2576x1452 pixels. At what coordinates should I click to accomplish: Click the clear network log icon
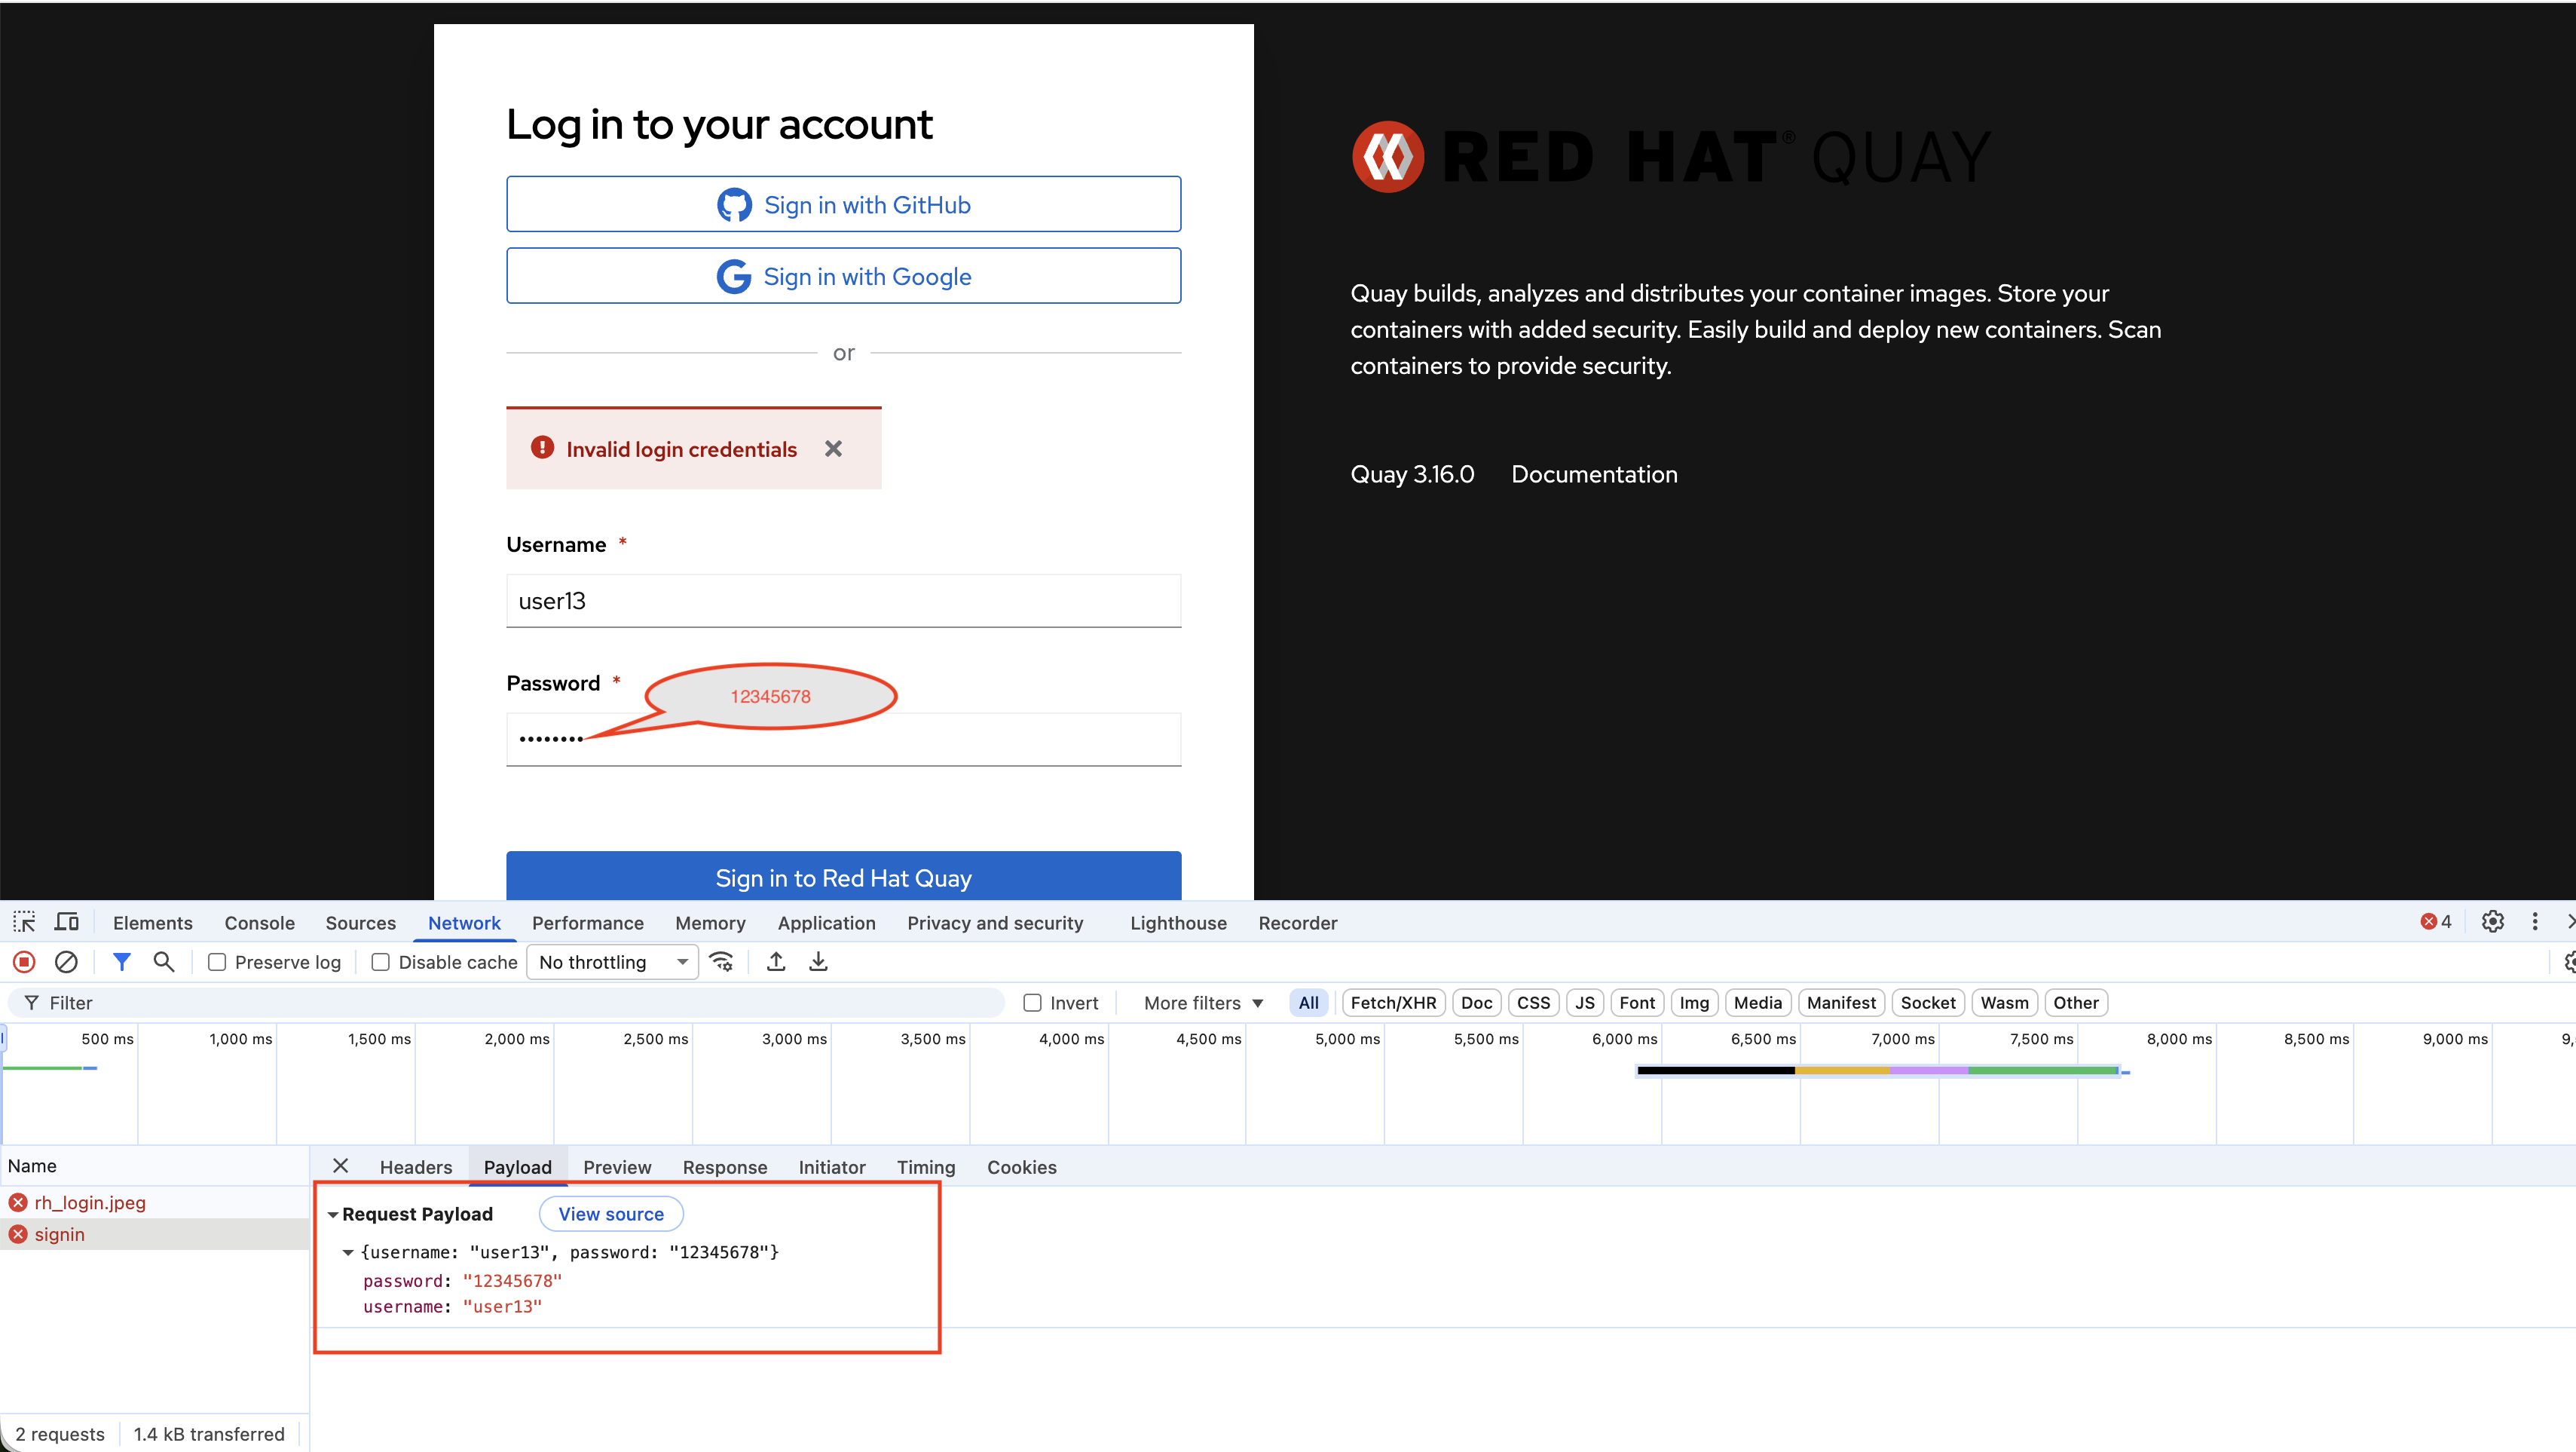[66, 962]
